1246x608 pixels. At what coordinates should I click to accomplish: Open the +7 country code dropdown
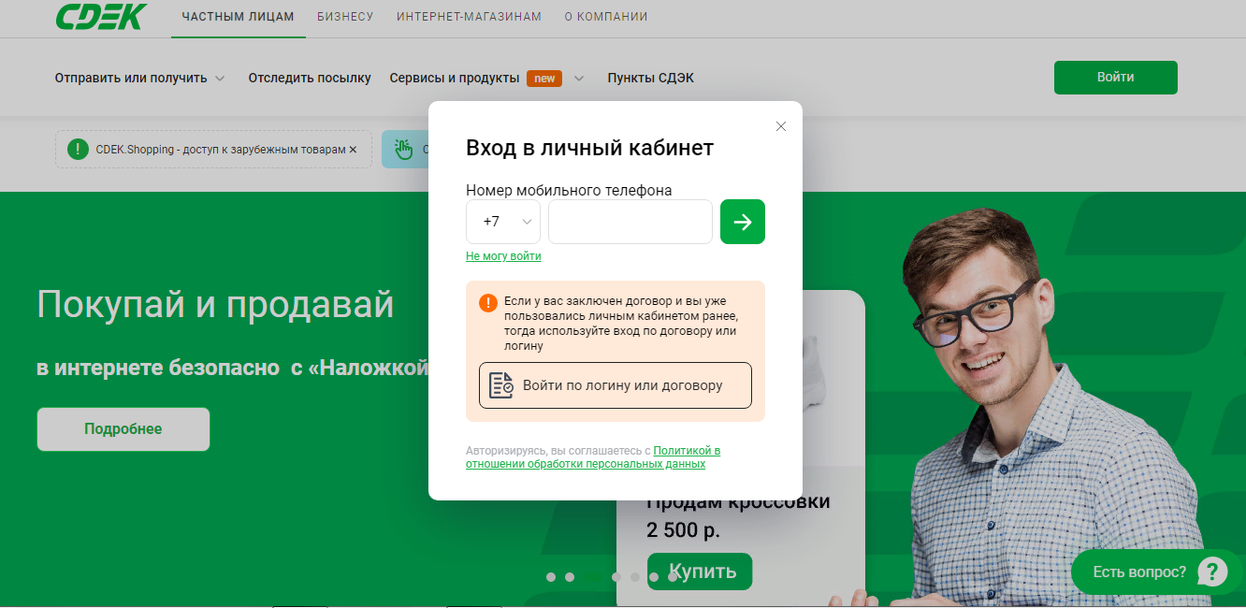(x=503, y=222)
